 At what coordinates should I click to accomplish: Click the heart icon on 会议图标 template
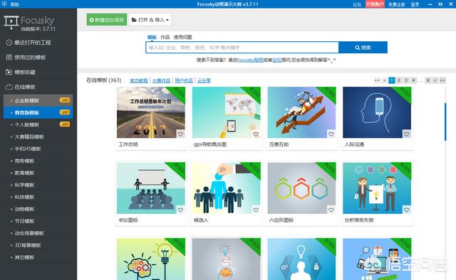180,210
